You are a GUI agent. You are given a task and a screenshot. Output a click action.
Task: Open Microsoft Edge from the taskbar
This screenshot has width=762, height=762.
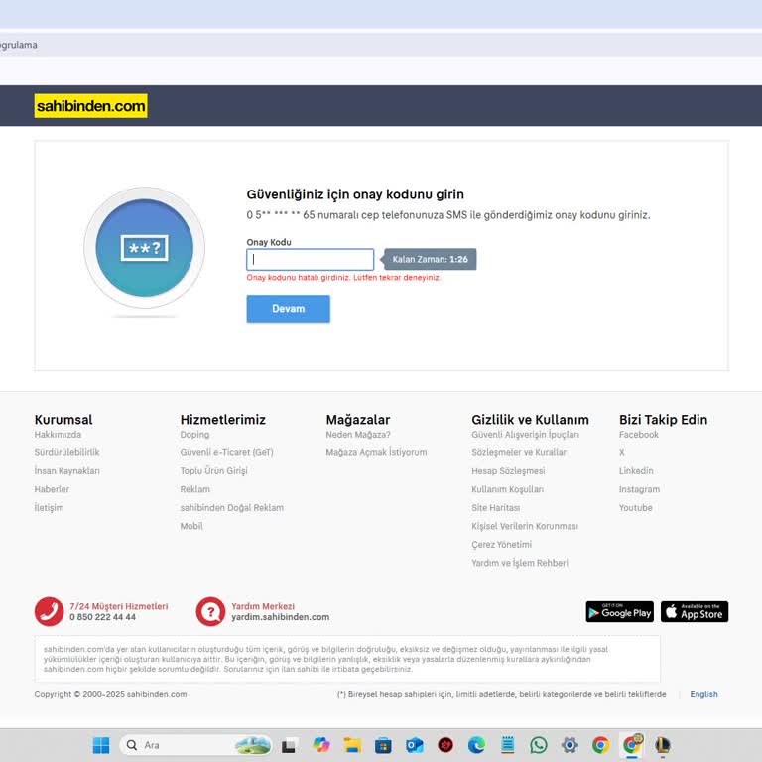tap(476, 745)
